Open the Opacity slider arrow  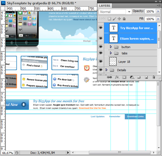[x=158, y=11]
